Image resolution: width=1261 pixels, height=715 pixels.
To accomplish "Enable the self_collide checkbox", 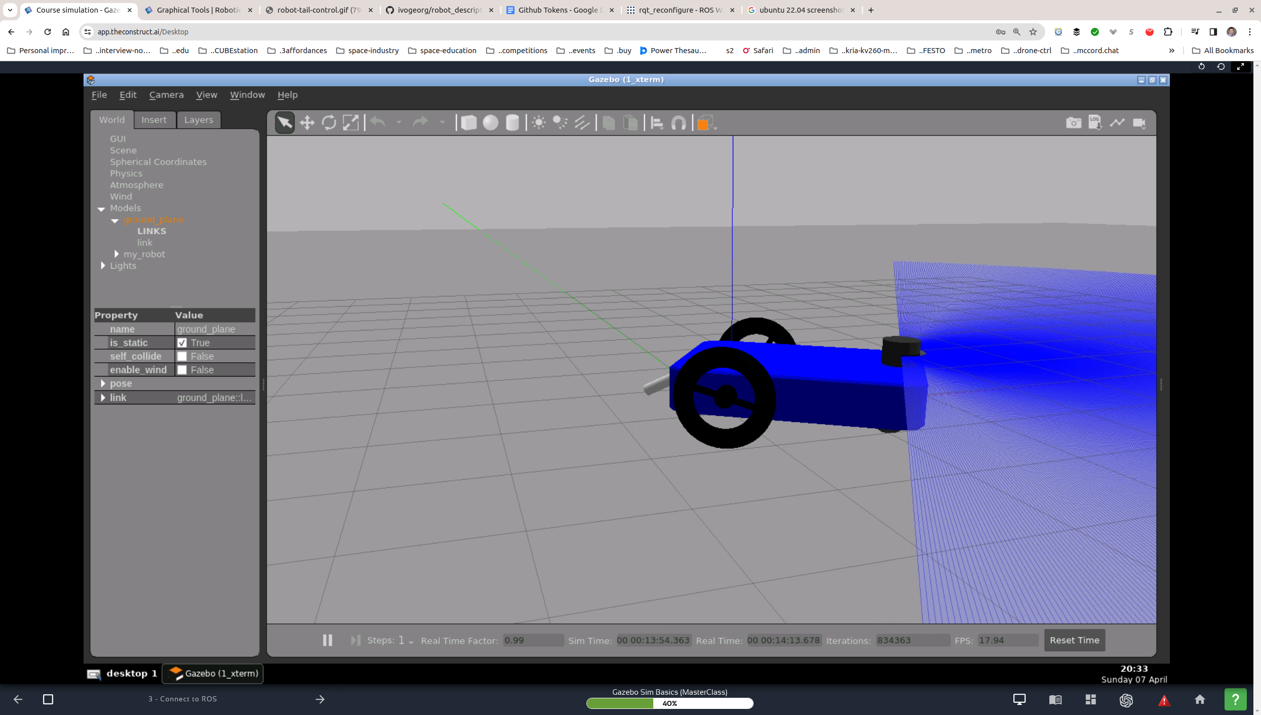I will pyautogui.click(x=182, y=356).
